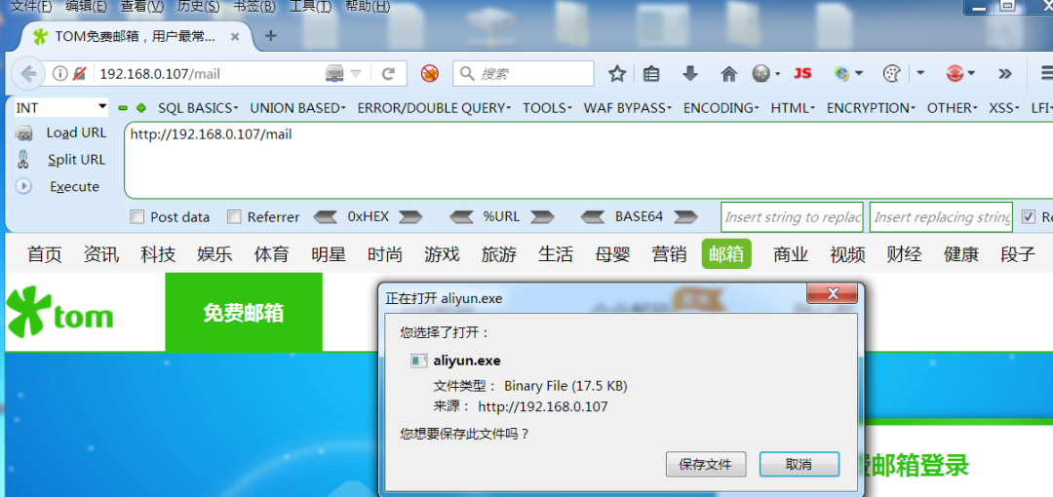This screenshot has height=497, width=1053.
Task: Click the Insert string to replace field
Action: tap(793, 217)
